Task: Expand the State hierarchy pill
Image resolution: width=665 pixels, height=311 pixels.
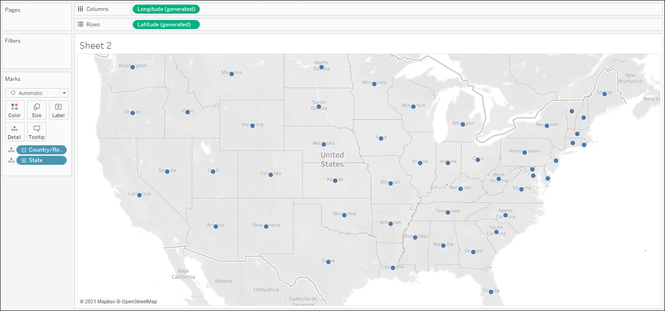Action: 24,161
